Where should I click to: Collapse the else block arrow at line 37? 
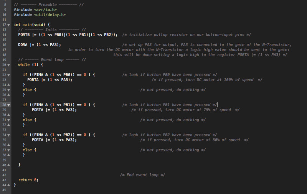point(8,150)
